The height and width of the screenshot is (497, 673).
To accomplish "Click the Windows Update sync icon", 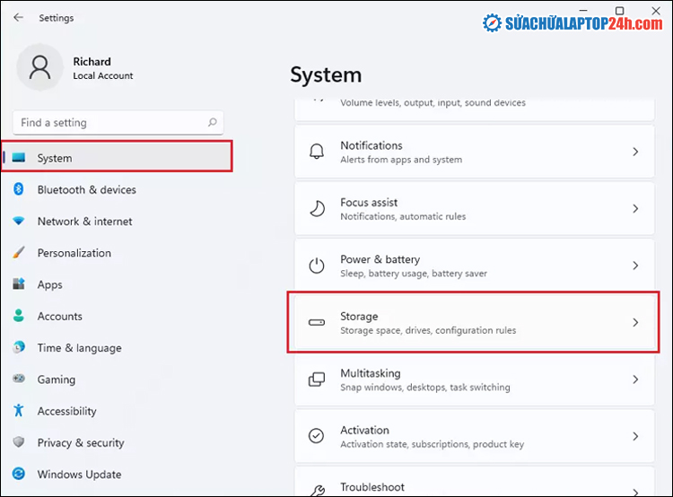I will (19, 475).
